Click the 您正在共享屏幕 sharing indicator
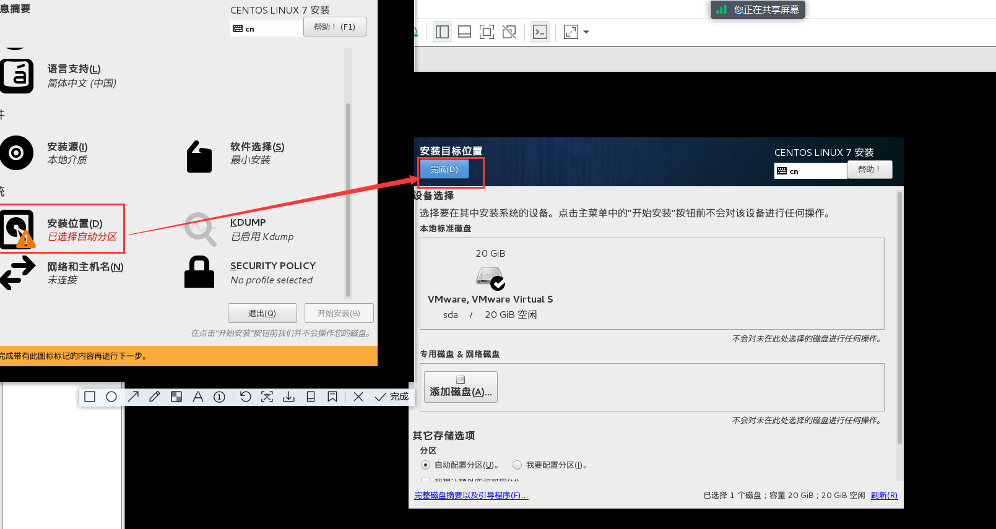Screen dimensions: 996x529 click(x=758, y=9)
